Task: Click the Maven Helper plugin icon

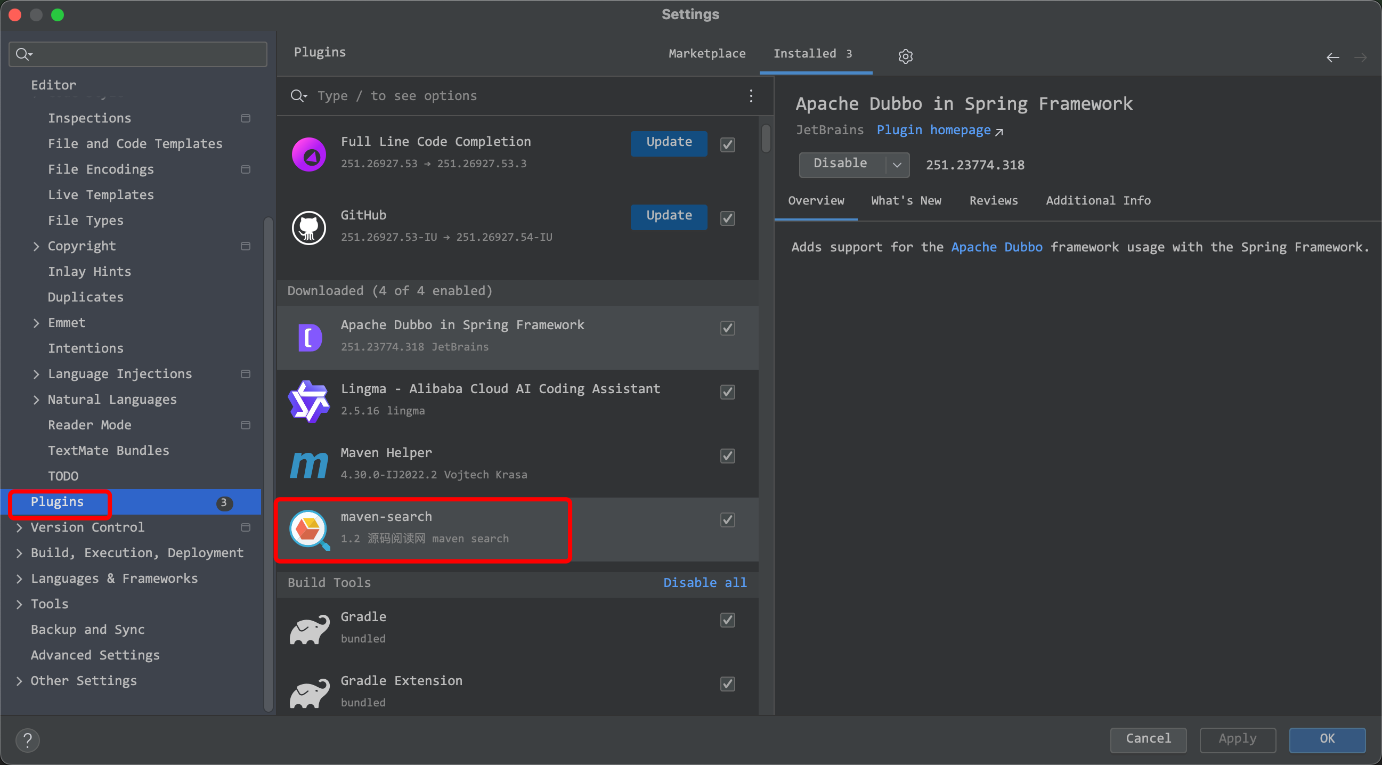Action: coord(308,465)
